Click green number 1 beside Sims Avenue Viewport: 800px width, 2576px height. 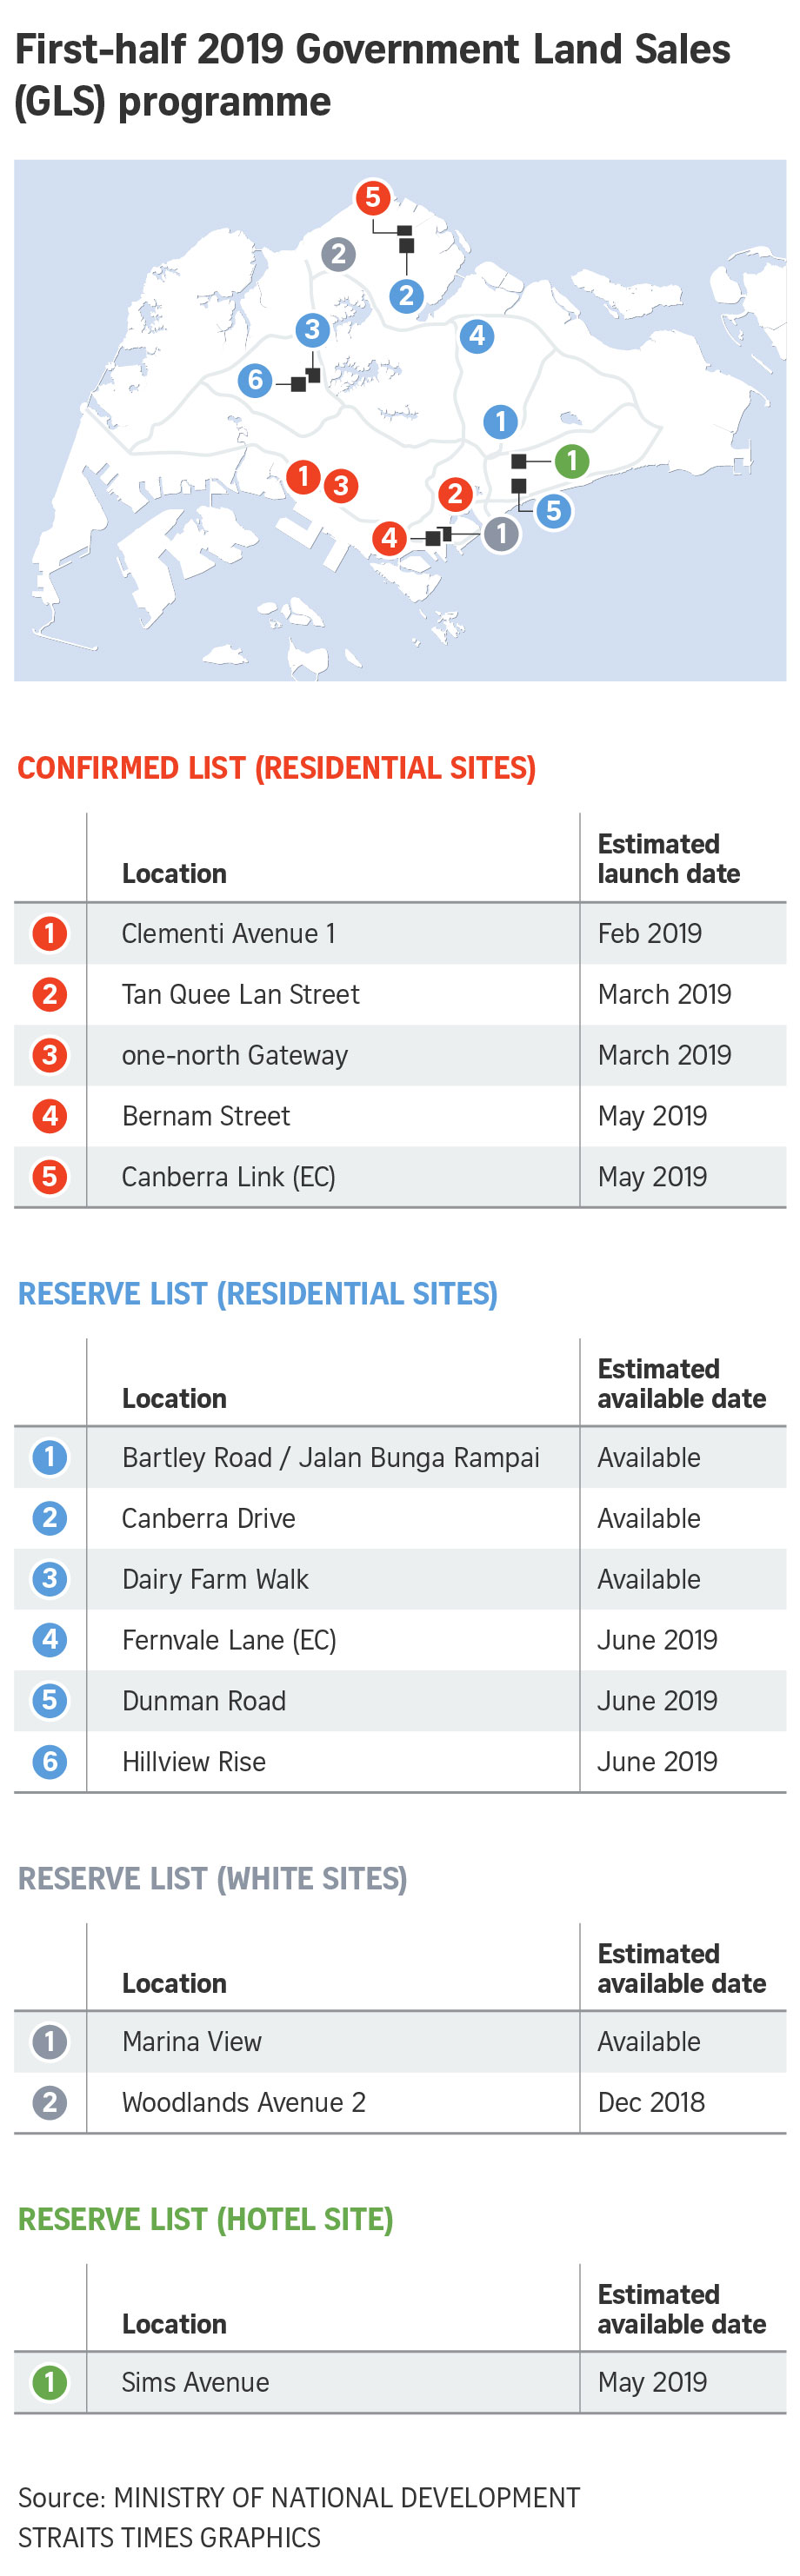click(49, 2382)
